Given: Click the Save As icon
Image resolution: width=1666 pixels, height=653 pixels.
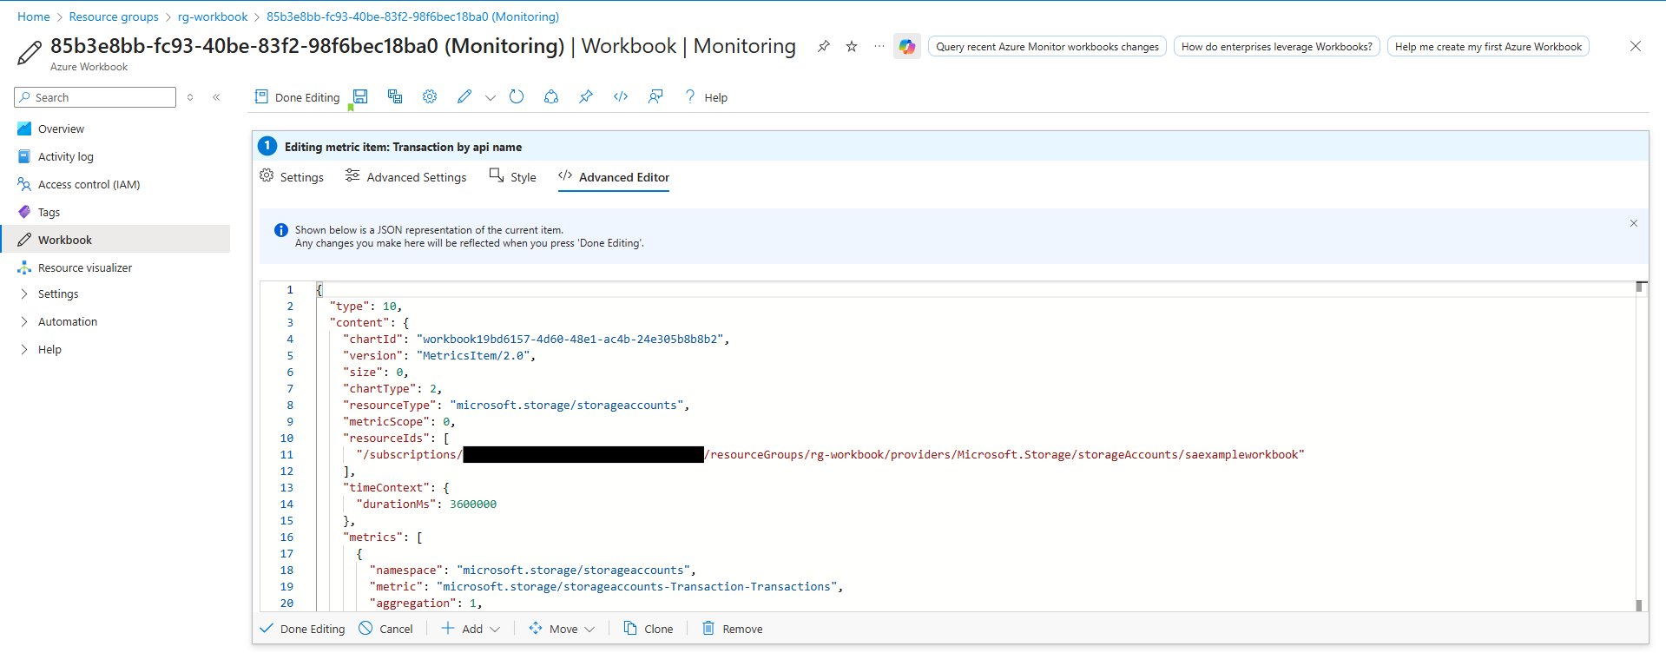Looking at the screenshot, I should tap(395, 97).
